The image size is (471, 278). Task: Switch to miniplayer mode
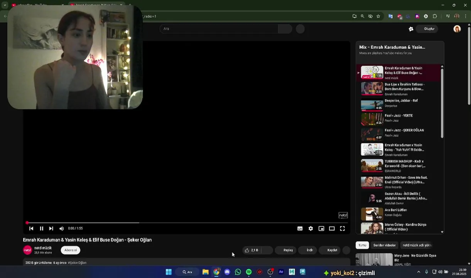coord(321,229)
